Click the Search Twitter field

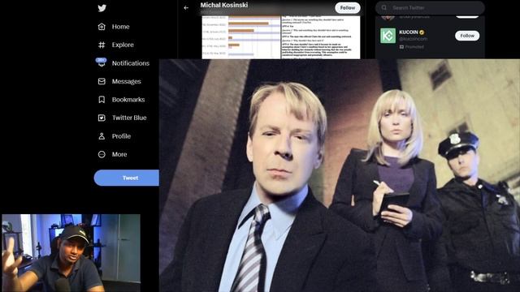(430, 7)
